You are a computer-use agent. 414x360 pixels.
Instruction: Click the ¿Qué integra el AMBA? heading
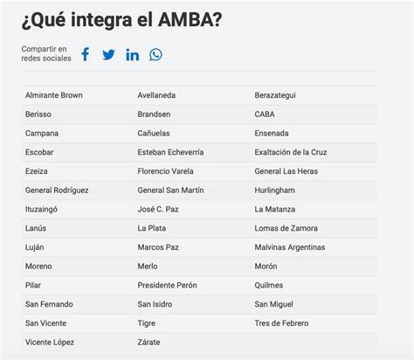coord(121,20)
